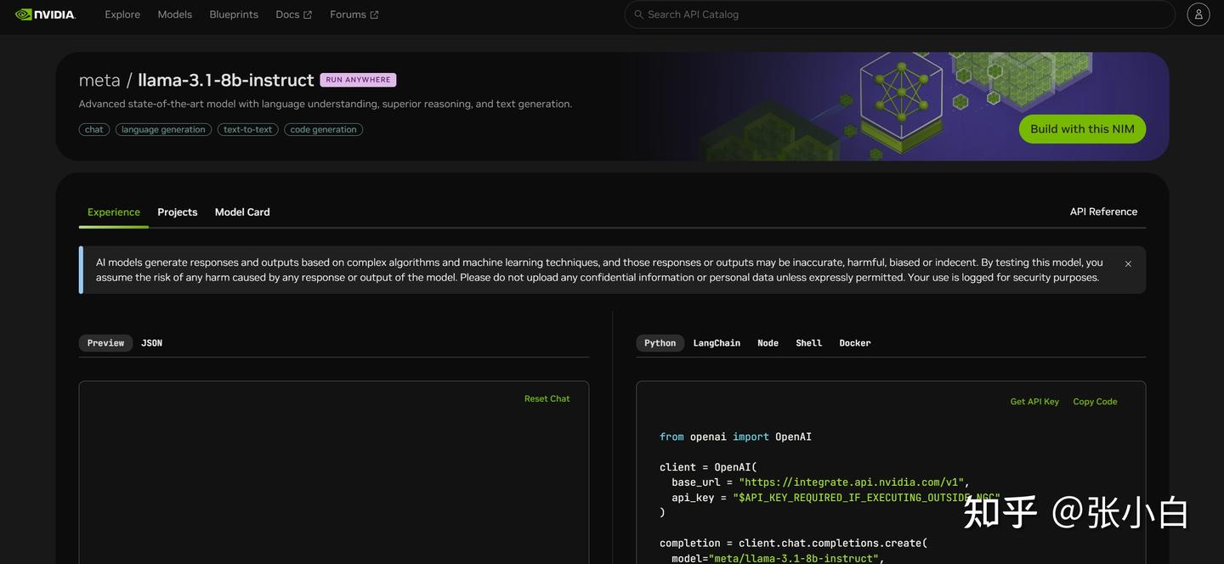Viewport: 1224px width, 564px height.
Task: Select the Node code tab
Action: click(768, 343)
